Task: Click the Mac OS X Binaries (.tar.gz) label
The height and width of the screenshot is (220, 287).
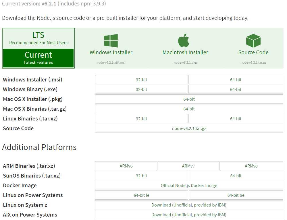Action: click(x=35, y=109)
